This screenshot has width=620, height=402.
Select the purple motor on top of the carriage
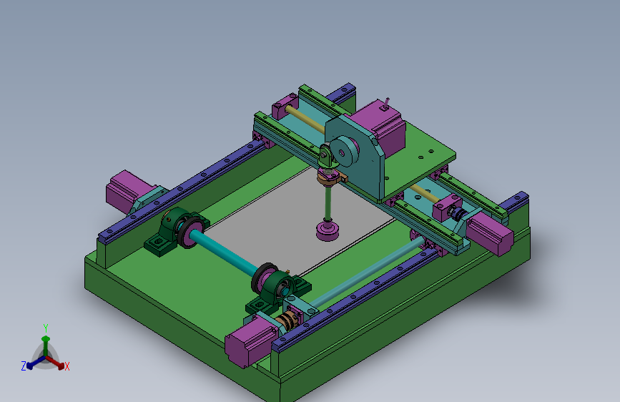(378, 127)
